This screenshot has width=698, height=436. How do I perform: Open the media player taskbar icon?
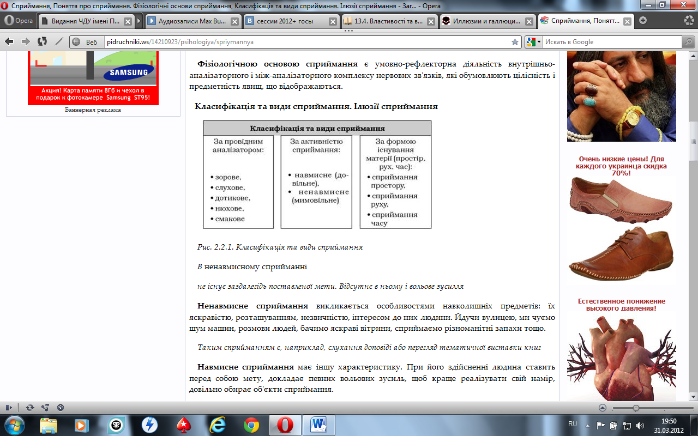pyautogui.click(x=82, y=425)
